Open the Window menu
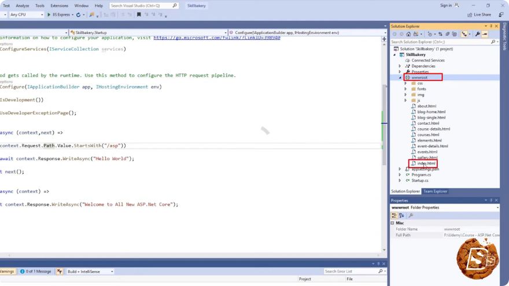This screenshot has width=509, height=286. (x=81, y=6)
